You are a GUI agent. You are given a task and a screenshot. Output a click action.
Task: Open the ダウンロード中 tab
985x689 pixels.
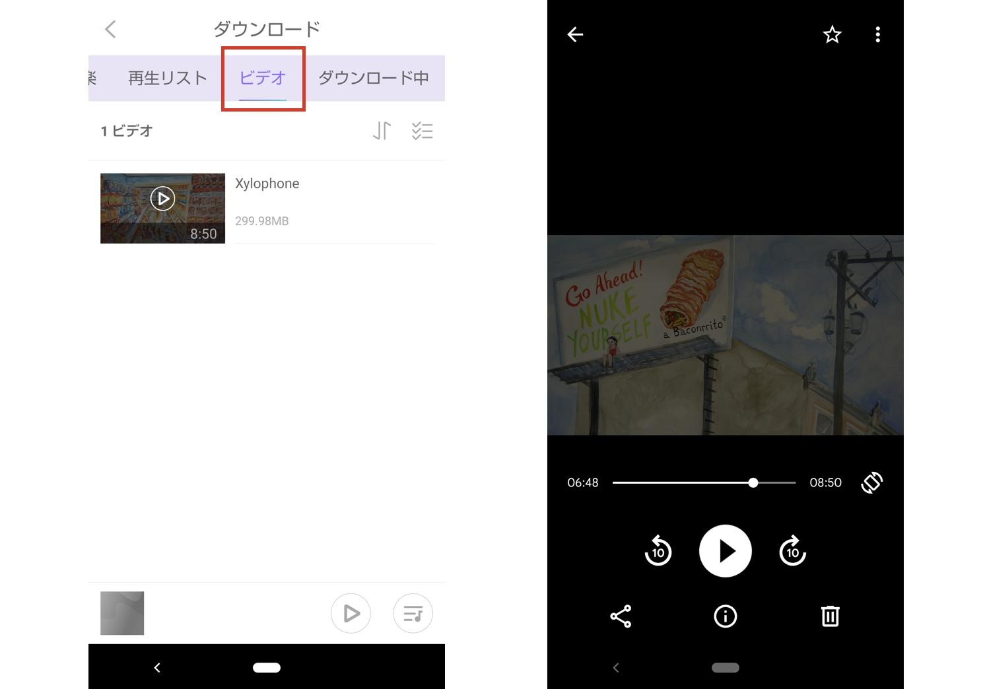click(x=374, y=78)
